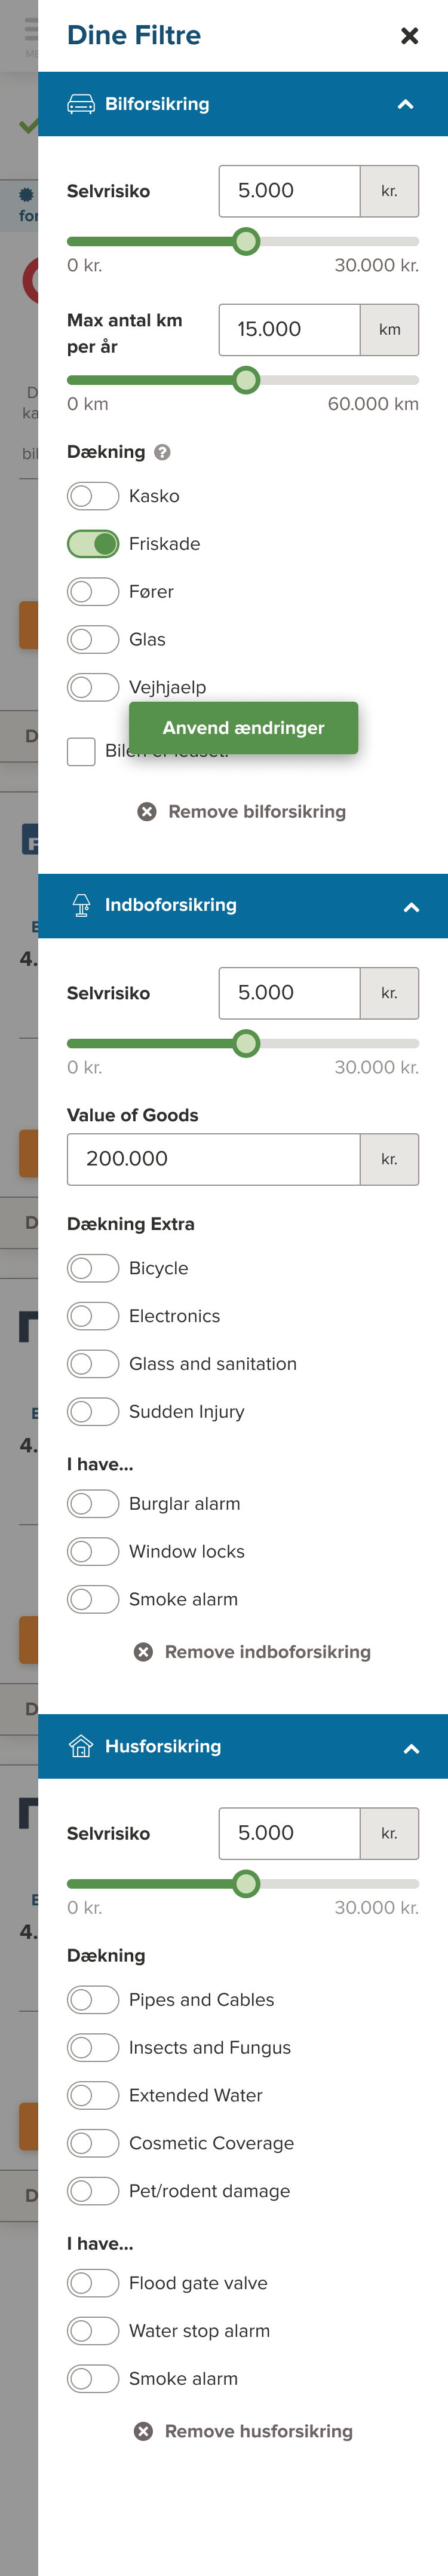
Task: Tick the leased car checkbox
Action: [x=81, y=751]
